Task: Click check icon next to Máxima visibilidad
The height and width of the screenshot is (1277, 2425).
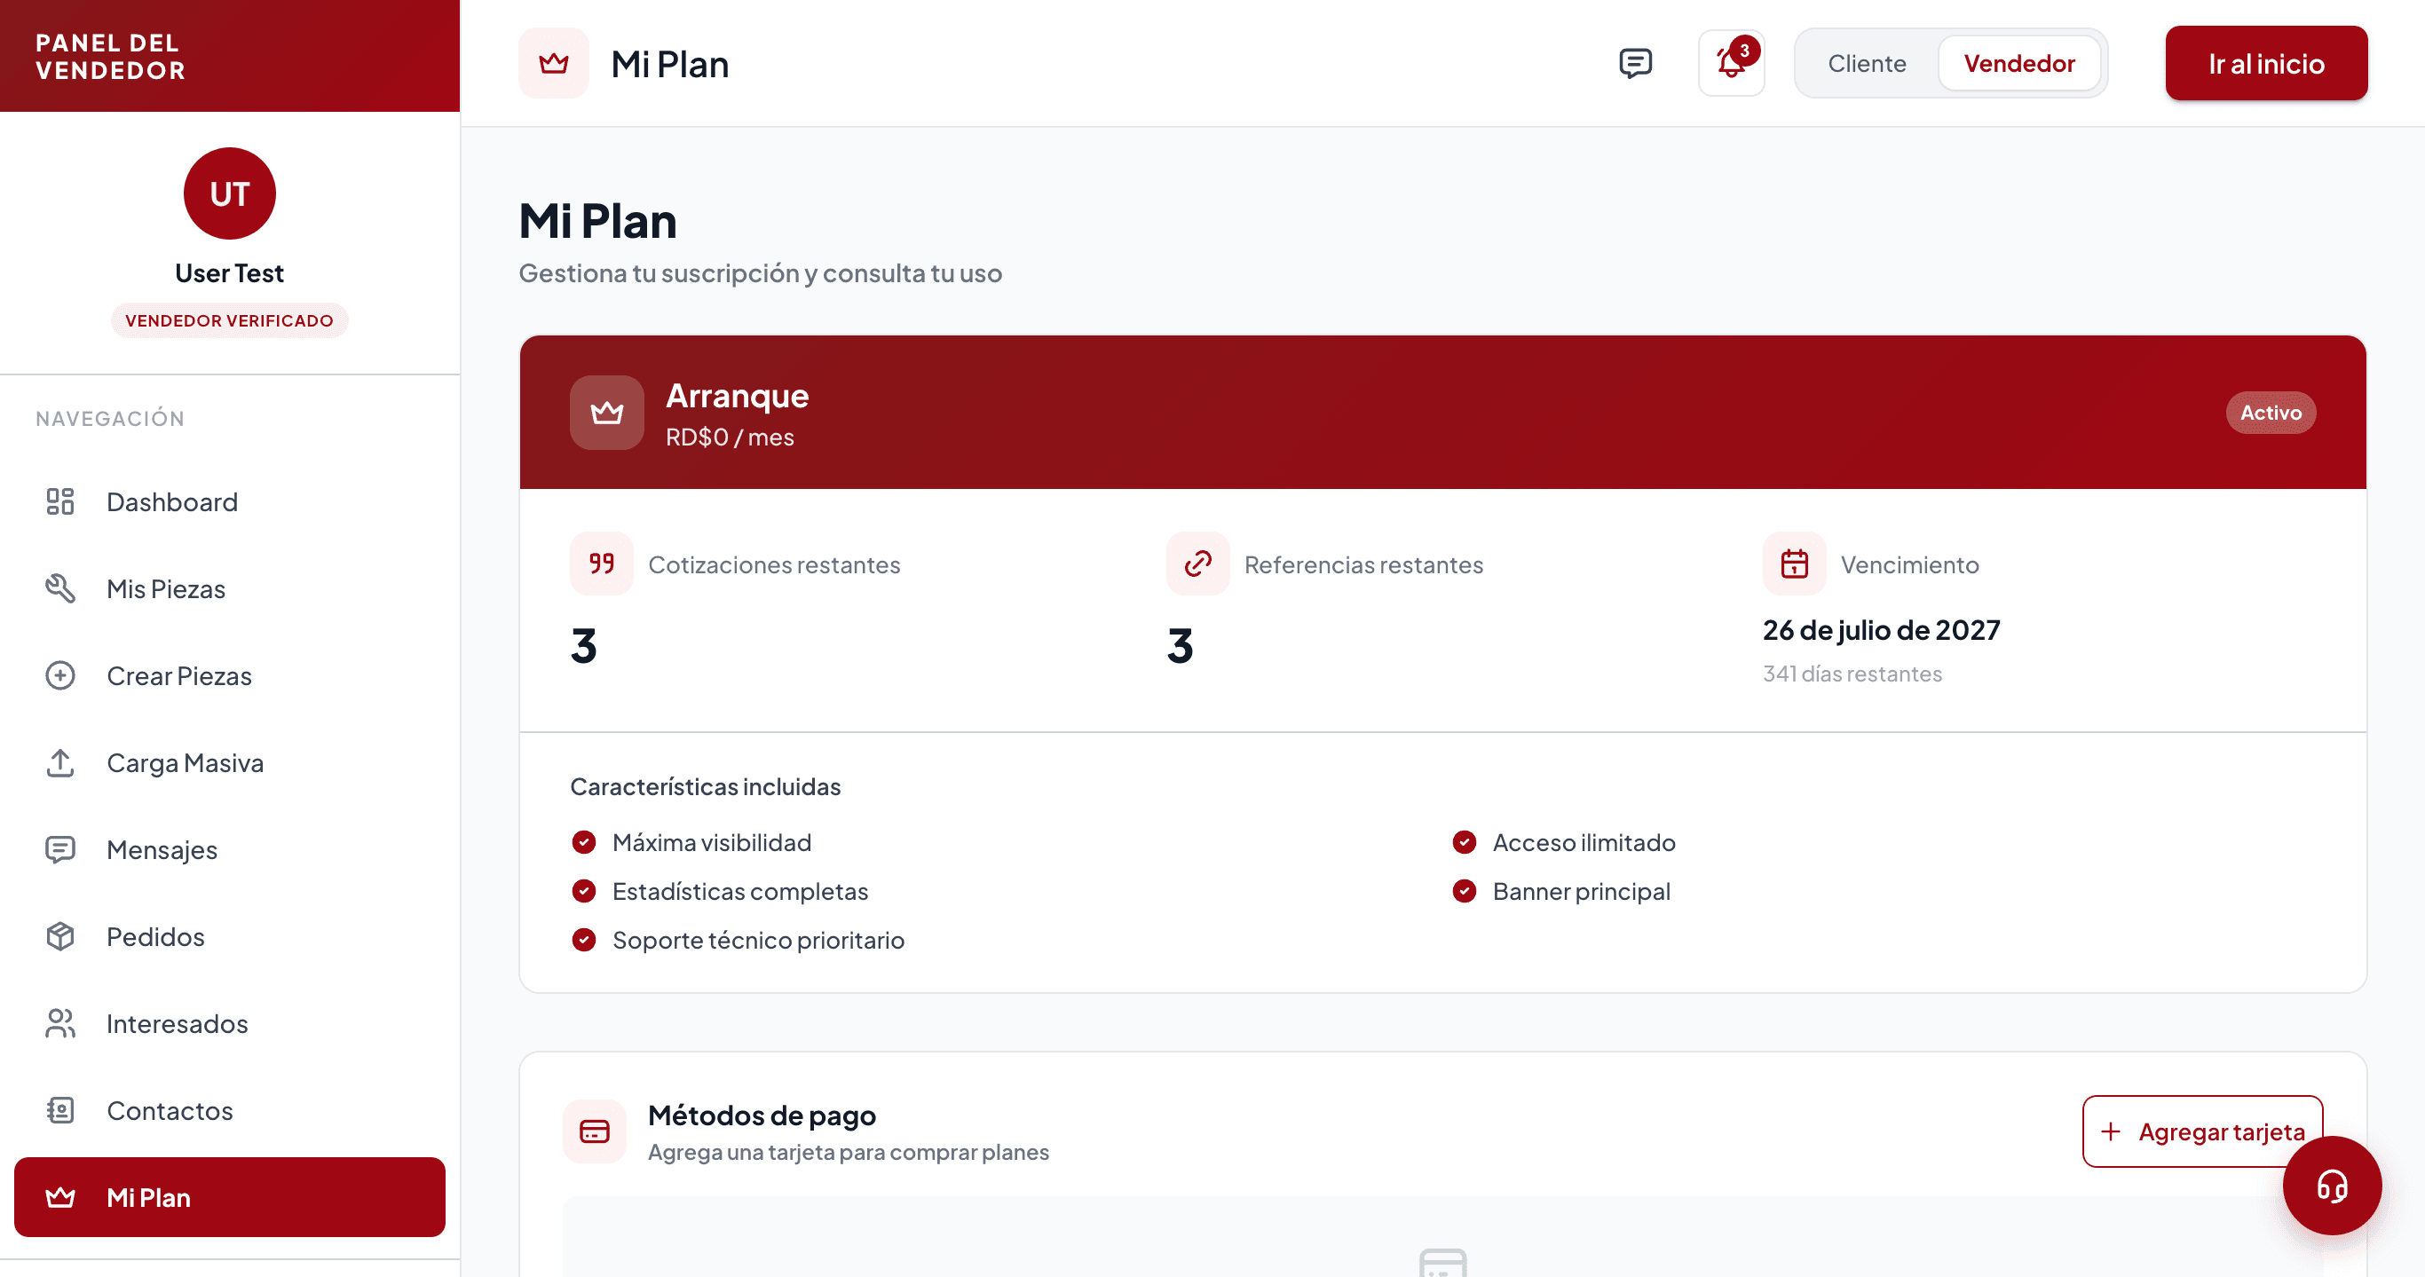Action: 584,842
